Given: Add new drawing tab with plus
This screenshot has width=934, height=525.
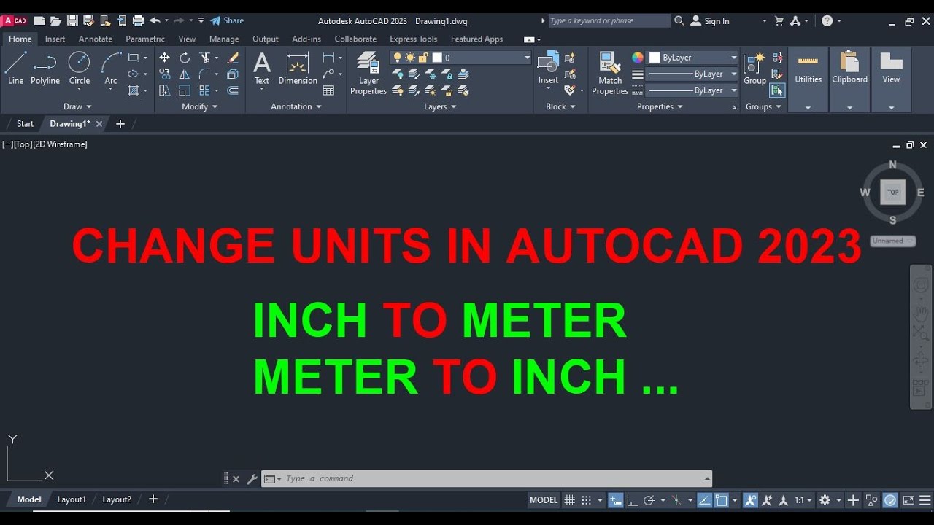Looking at the screenshot, I should point(120,124).
